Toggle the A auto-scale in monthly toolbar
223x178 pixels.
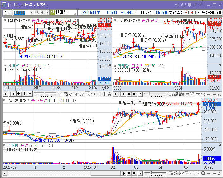click(109, 94)
